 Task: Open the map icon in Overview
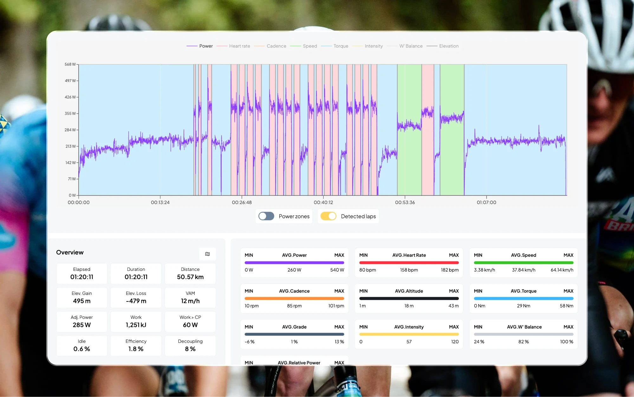[207, 254]
